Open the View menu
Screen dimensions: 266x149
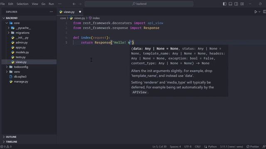point(35,4)
